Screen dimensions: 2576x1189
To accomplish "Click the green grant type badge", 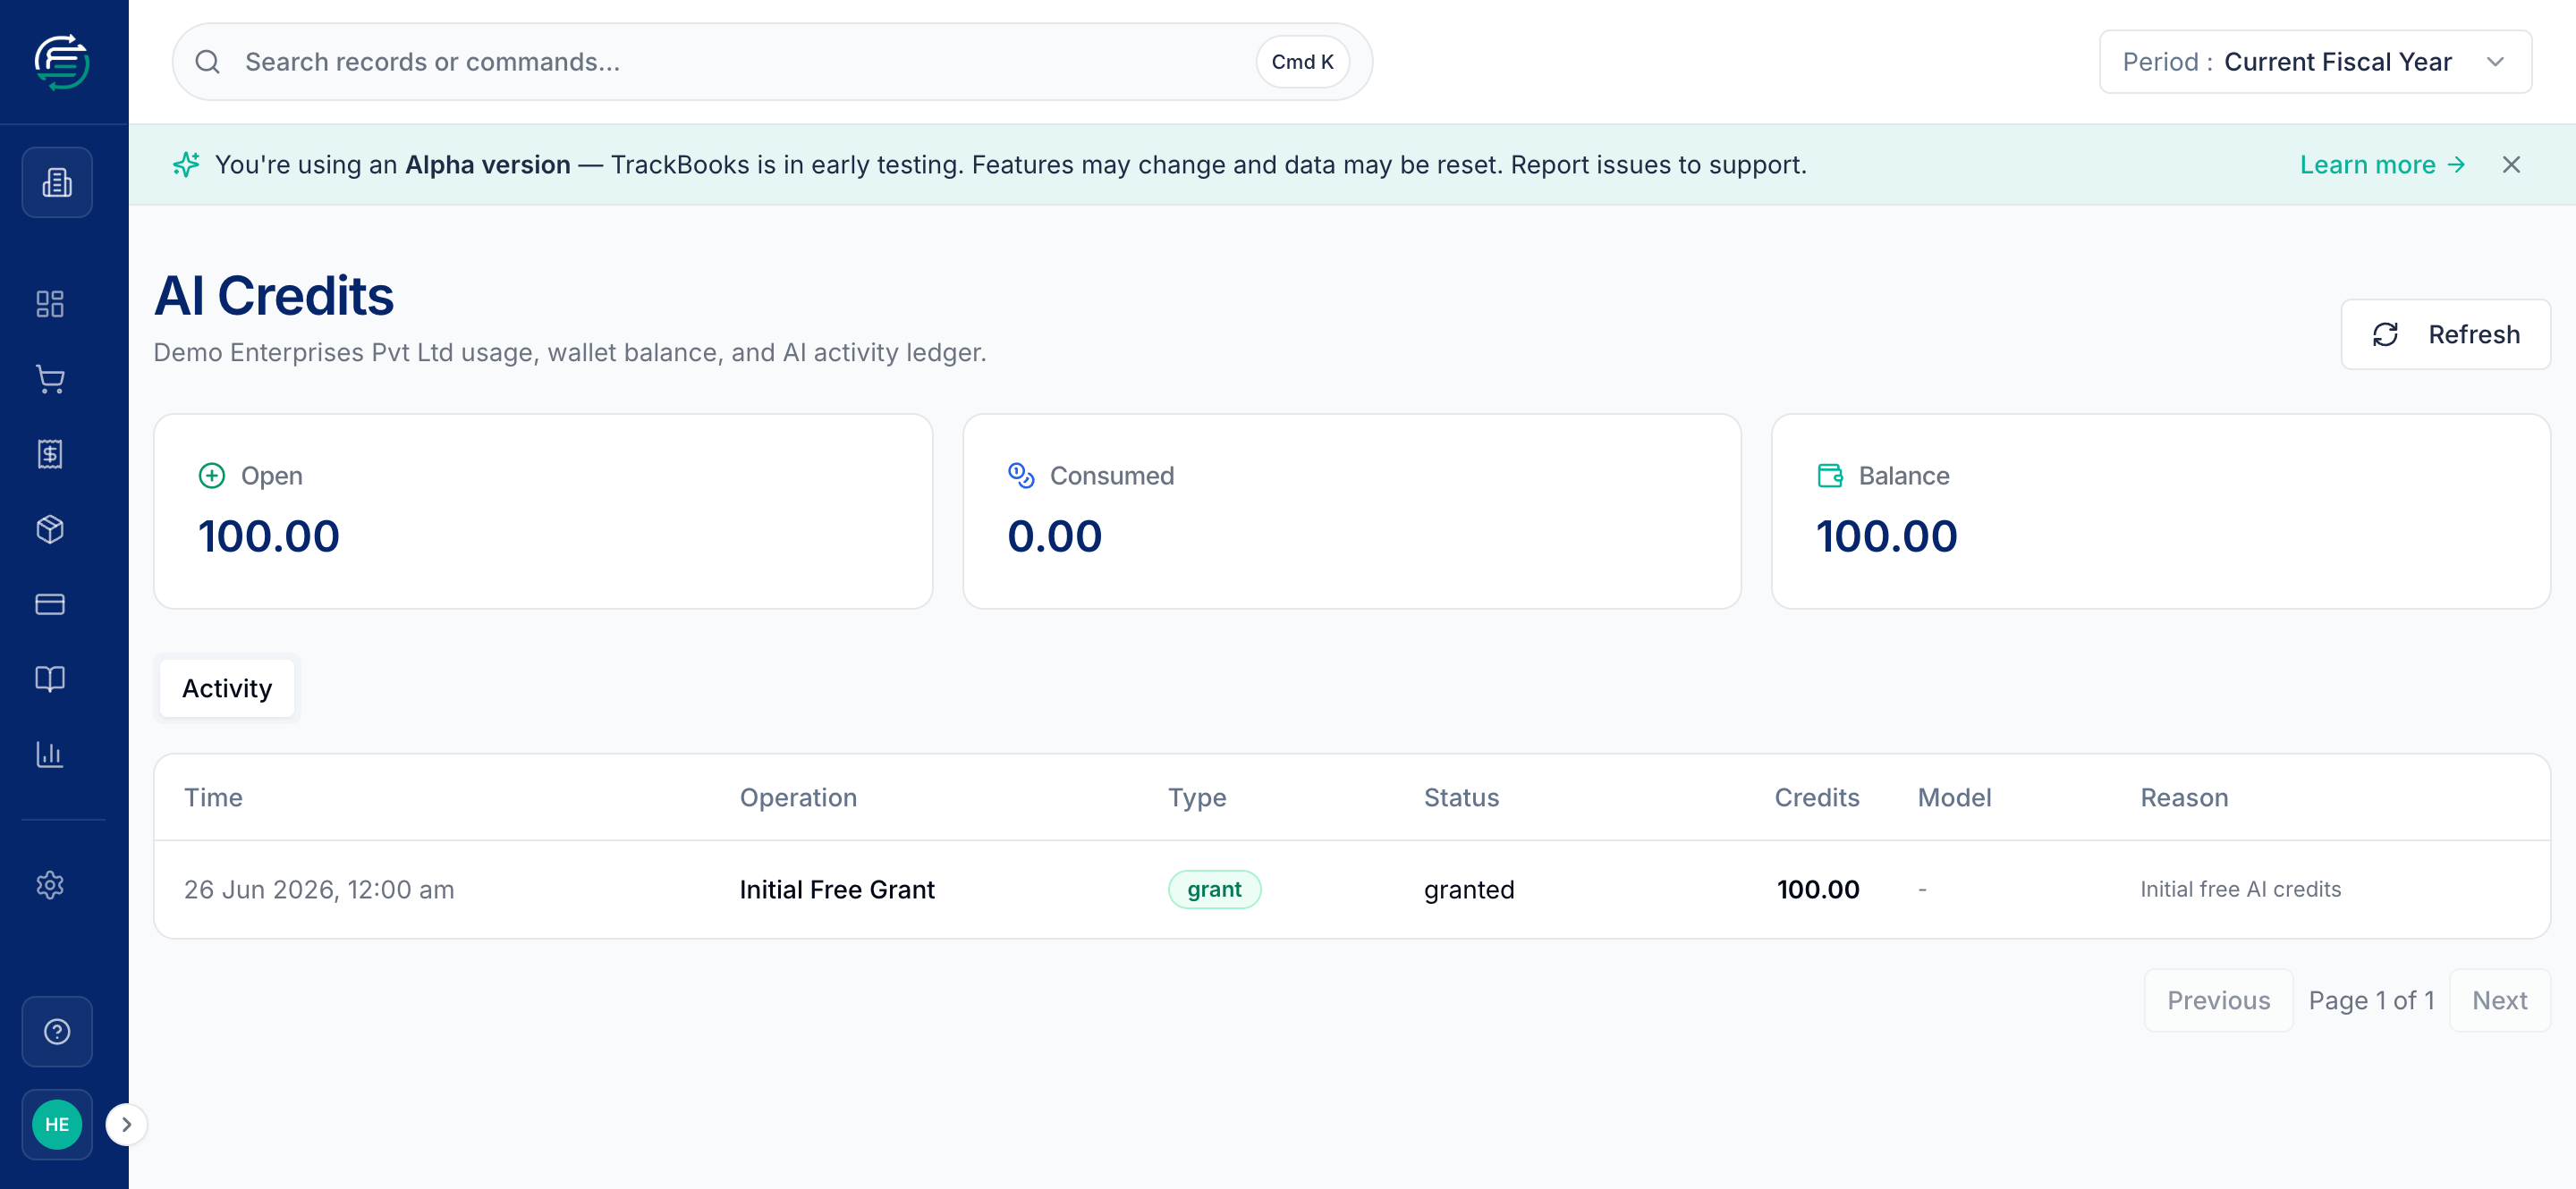I will (x=1214, y=890).
